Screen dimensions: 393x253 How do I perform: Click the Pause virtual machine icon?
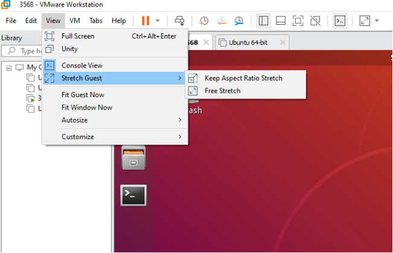click(145, 21)
